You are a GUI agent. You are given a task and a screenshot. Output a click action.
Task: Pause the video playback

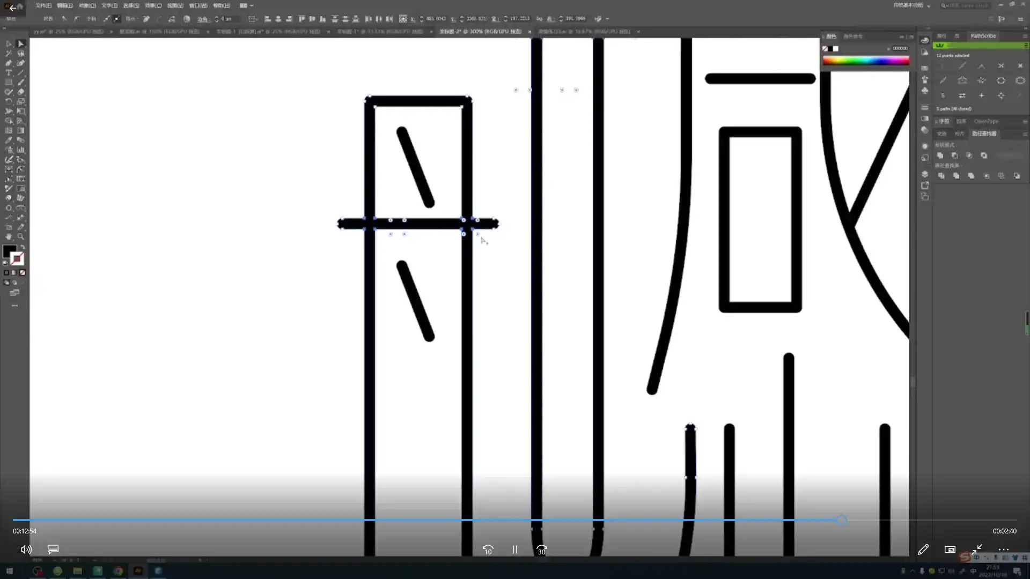click(x=514, y=550)
